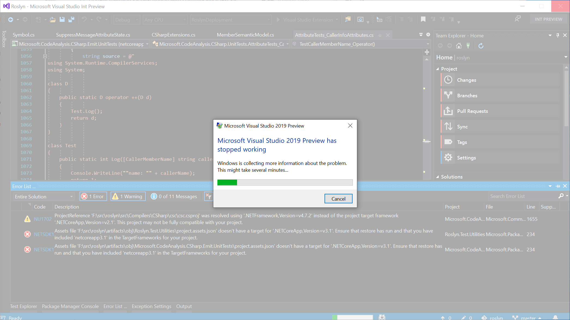Close the crash dialog with X
This screenshot has width=570, height=320.
(x=350, y=126)
